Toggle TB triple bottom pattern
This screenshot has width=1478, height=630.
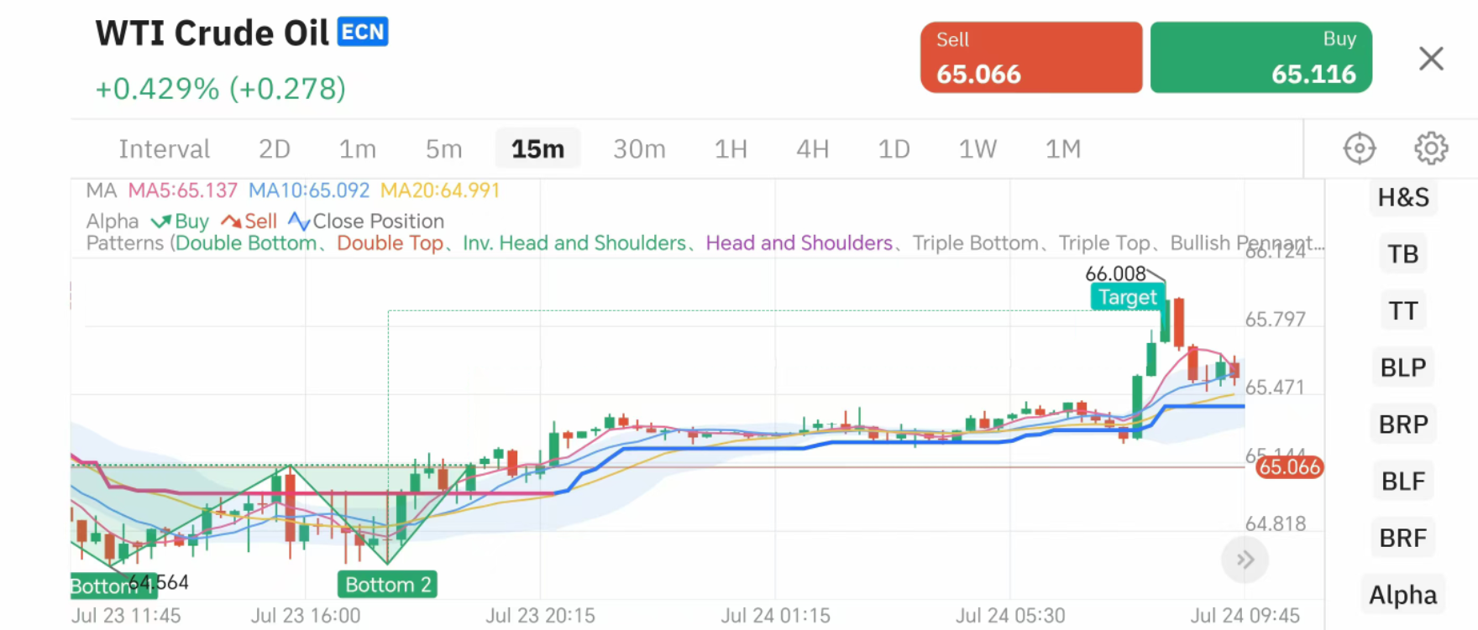coord(1402,254)
